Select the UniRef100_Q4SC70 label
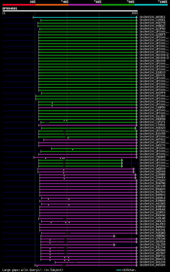Viewport: 170px width, 272px height. coord(152,145)
